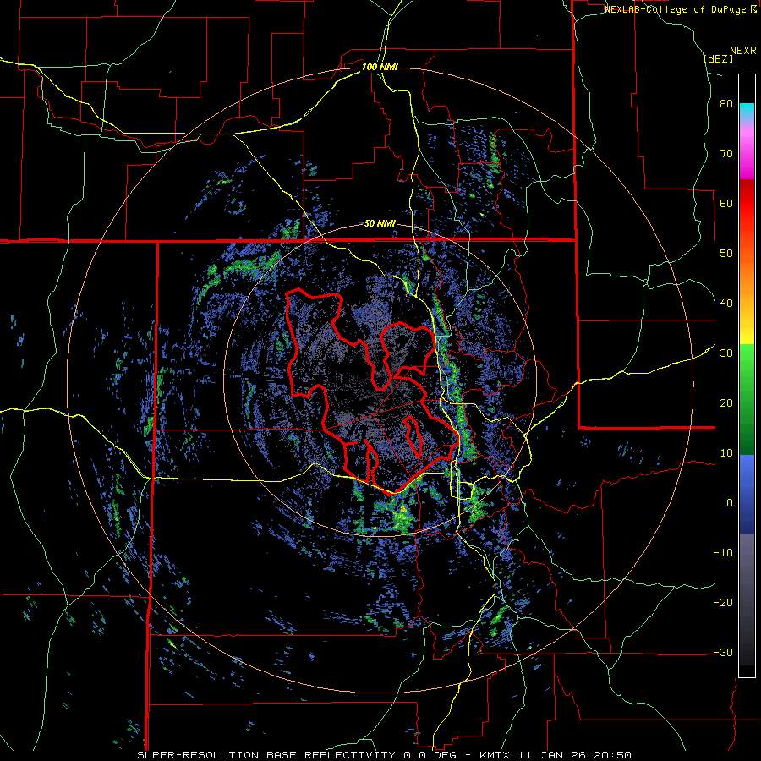Click the 10 value on the dBZ scale

[726, 453]
